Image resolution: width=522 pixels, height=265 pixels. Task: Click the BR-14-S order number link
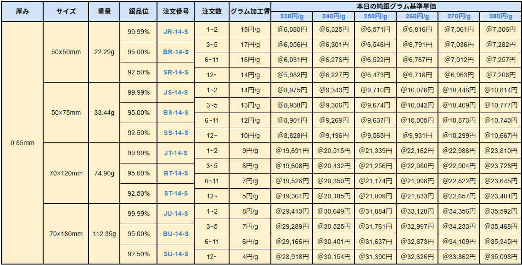point(176,52)
